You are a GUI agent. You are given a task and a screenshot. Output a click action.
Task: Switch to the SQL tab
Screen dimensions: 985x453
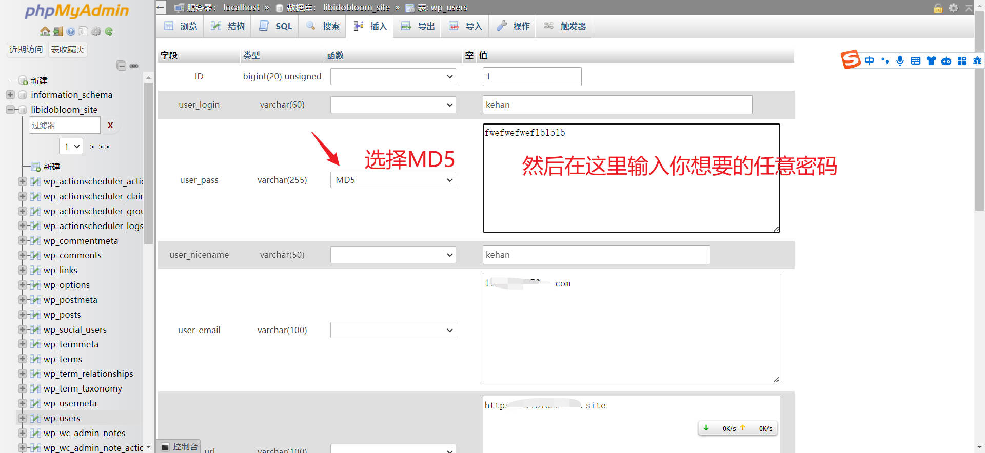tap(275, 26)
